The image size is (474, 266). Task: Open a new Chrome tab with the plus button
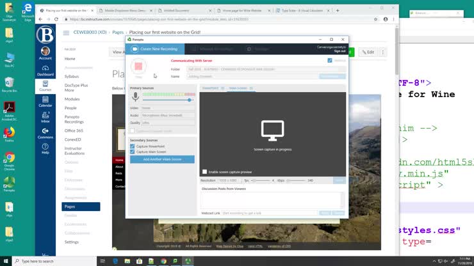point(338,11)
